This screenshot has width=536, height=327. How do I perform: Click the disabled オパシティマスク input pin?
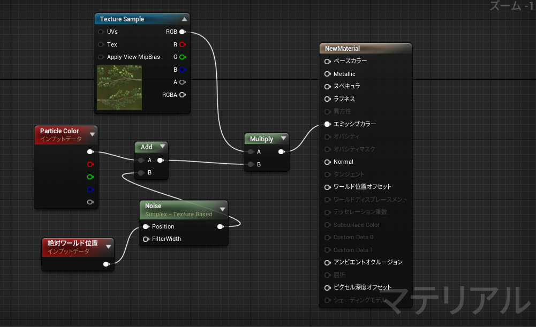pyautogui.click(x=328, y=149)
